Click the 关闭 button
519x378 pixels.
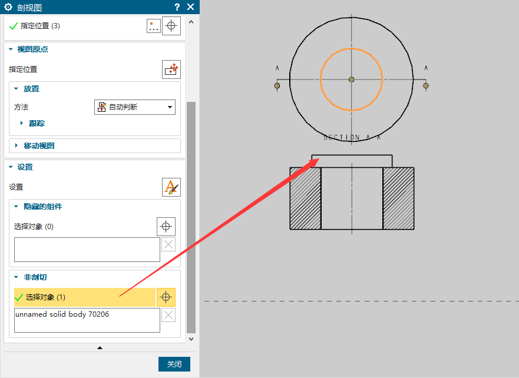click(174, 364)
